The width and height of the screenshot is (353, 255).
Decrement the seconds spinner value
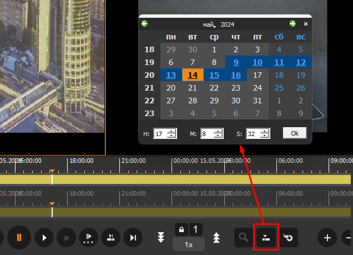tap(265, 136)
